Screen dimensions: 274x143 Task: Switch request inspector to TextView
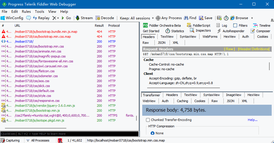click(167, 37)
